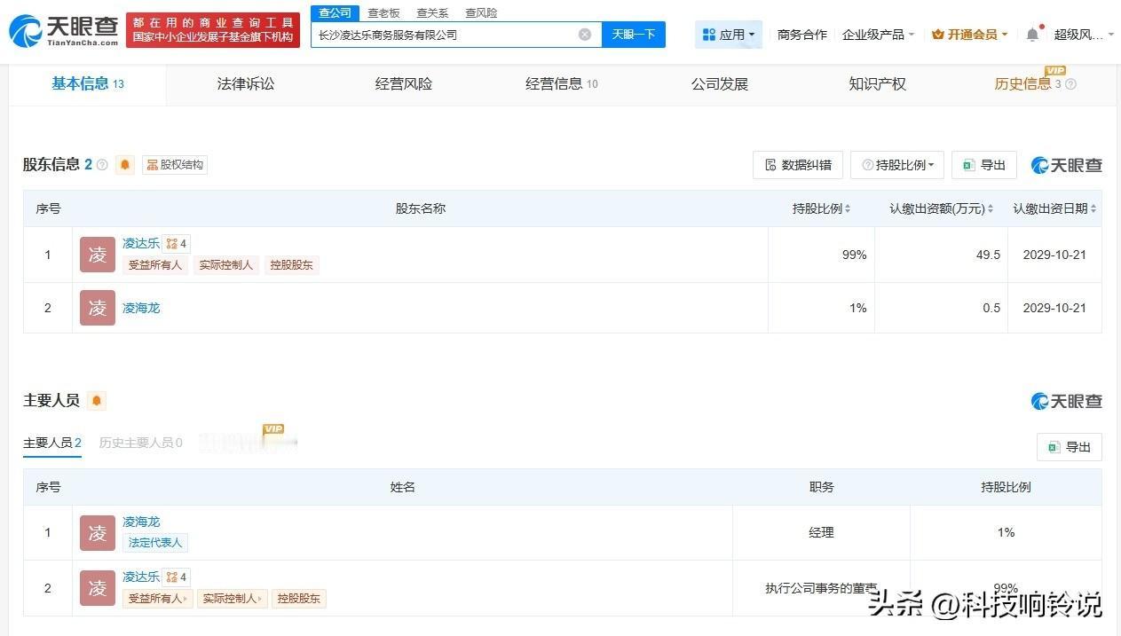Click the 天眼一下 search button
Image resolution: width=1121 pixels, height=636 pixels.
coord(634,35)
